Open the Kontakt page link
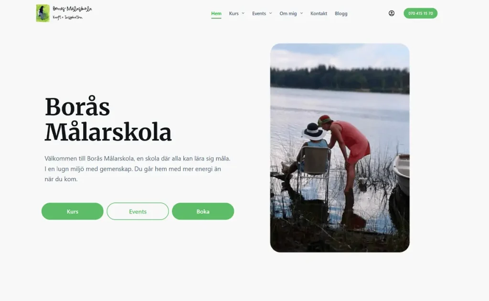 pyautogui.click(x=319, y=13)
